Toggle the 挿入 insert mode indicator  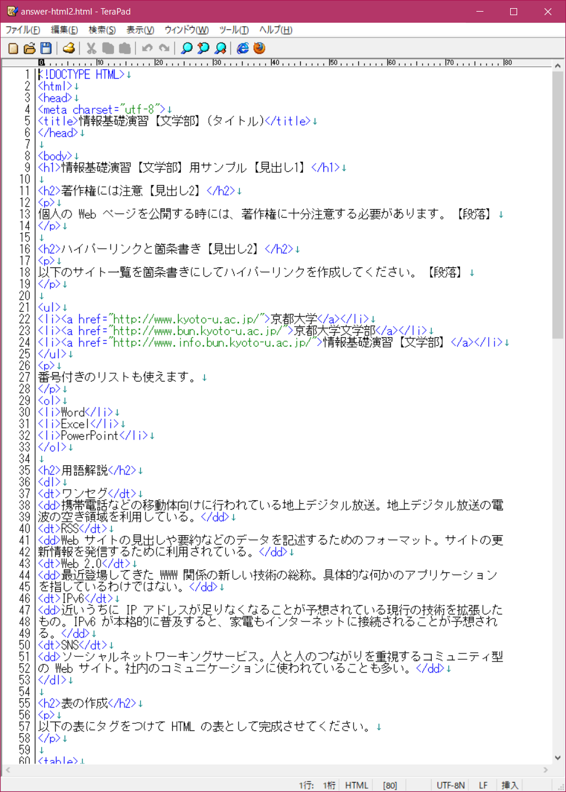click(510, 785)
